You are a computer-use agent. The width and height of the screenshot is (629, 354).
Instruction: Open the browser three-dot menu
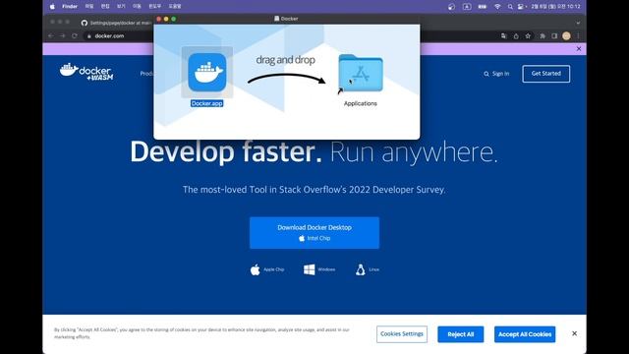pos(578,36)
